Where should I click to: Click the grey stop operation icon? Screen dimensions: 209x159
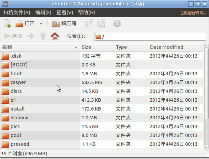coord(117,23)
